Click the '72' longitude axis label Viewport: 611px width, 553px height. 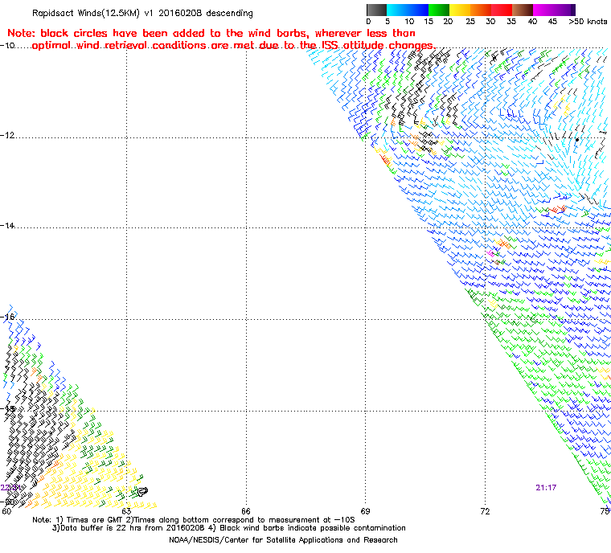485,511
